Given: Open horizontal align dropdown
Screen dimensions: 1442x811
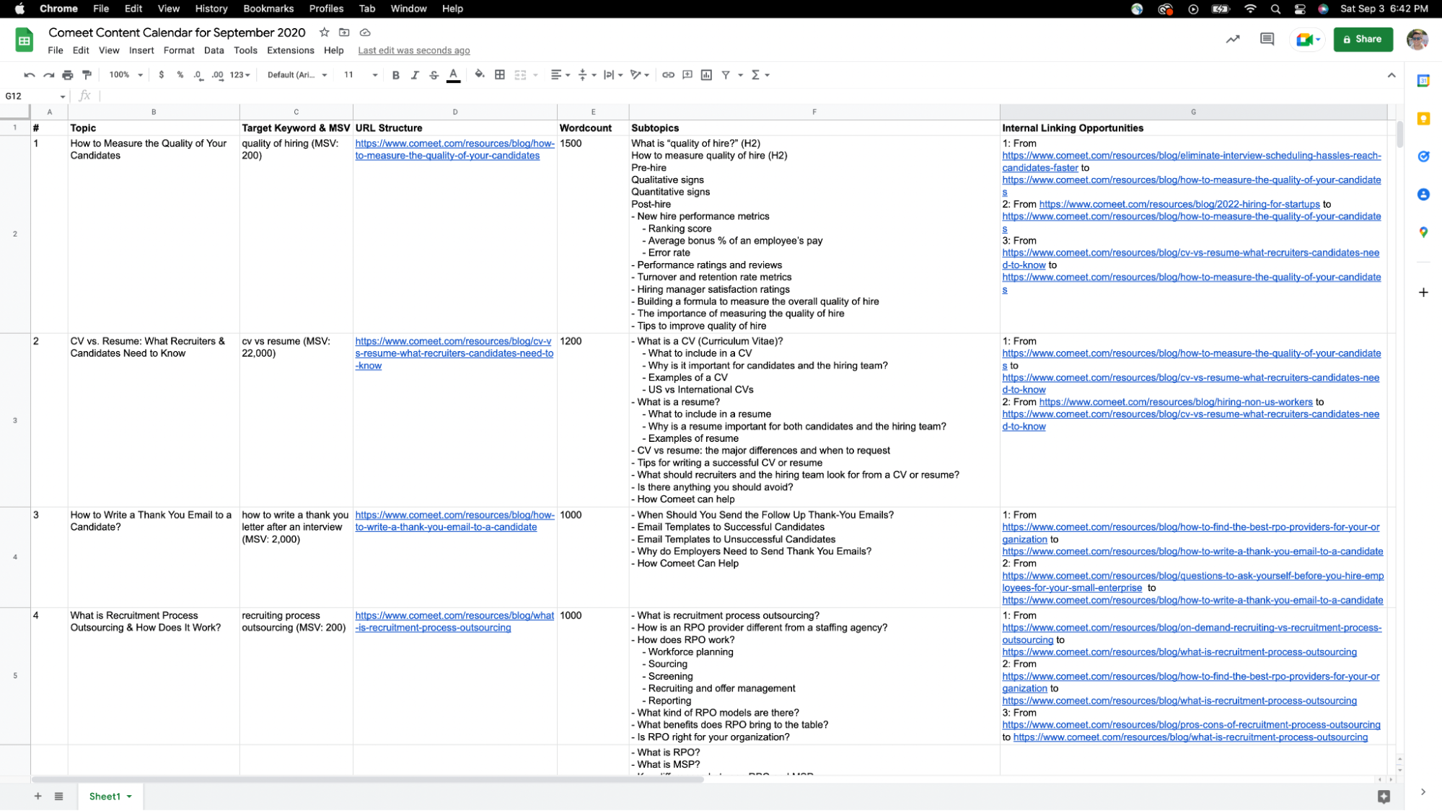Looking at the screenshot, I should click(x=560, y=75).
